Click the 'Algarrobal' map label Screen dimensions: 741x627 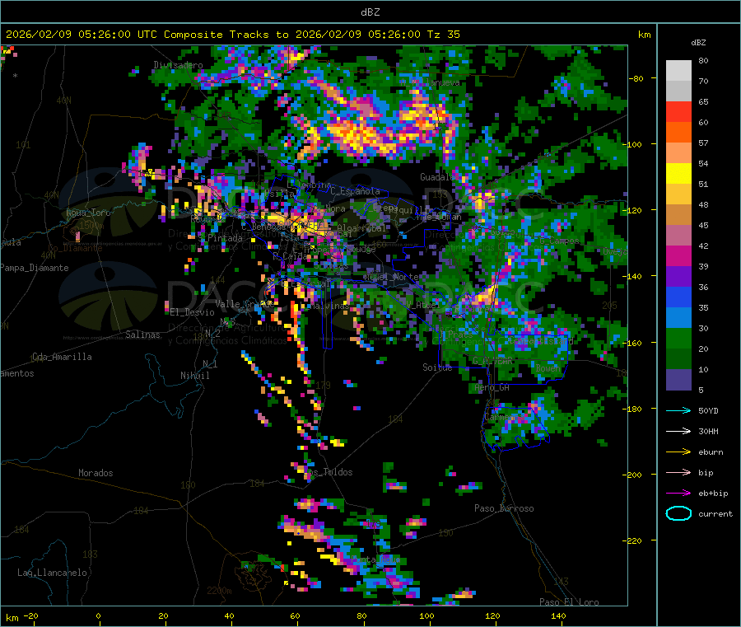[x=361, y=228]
